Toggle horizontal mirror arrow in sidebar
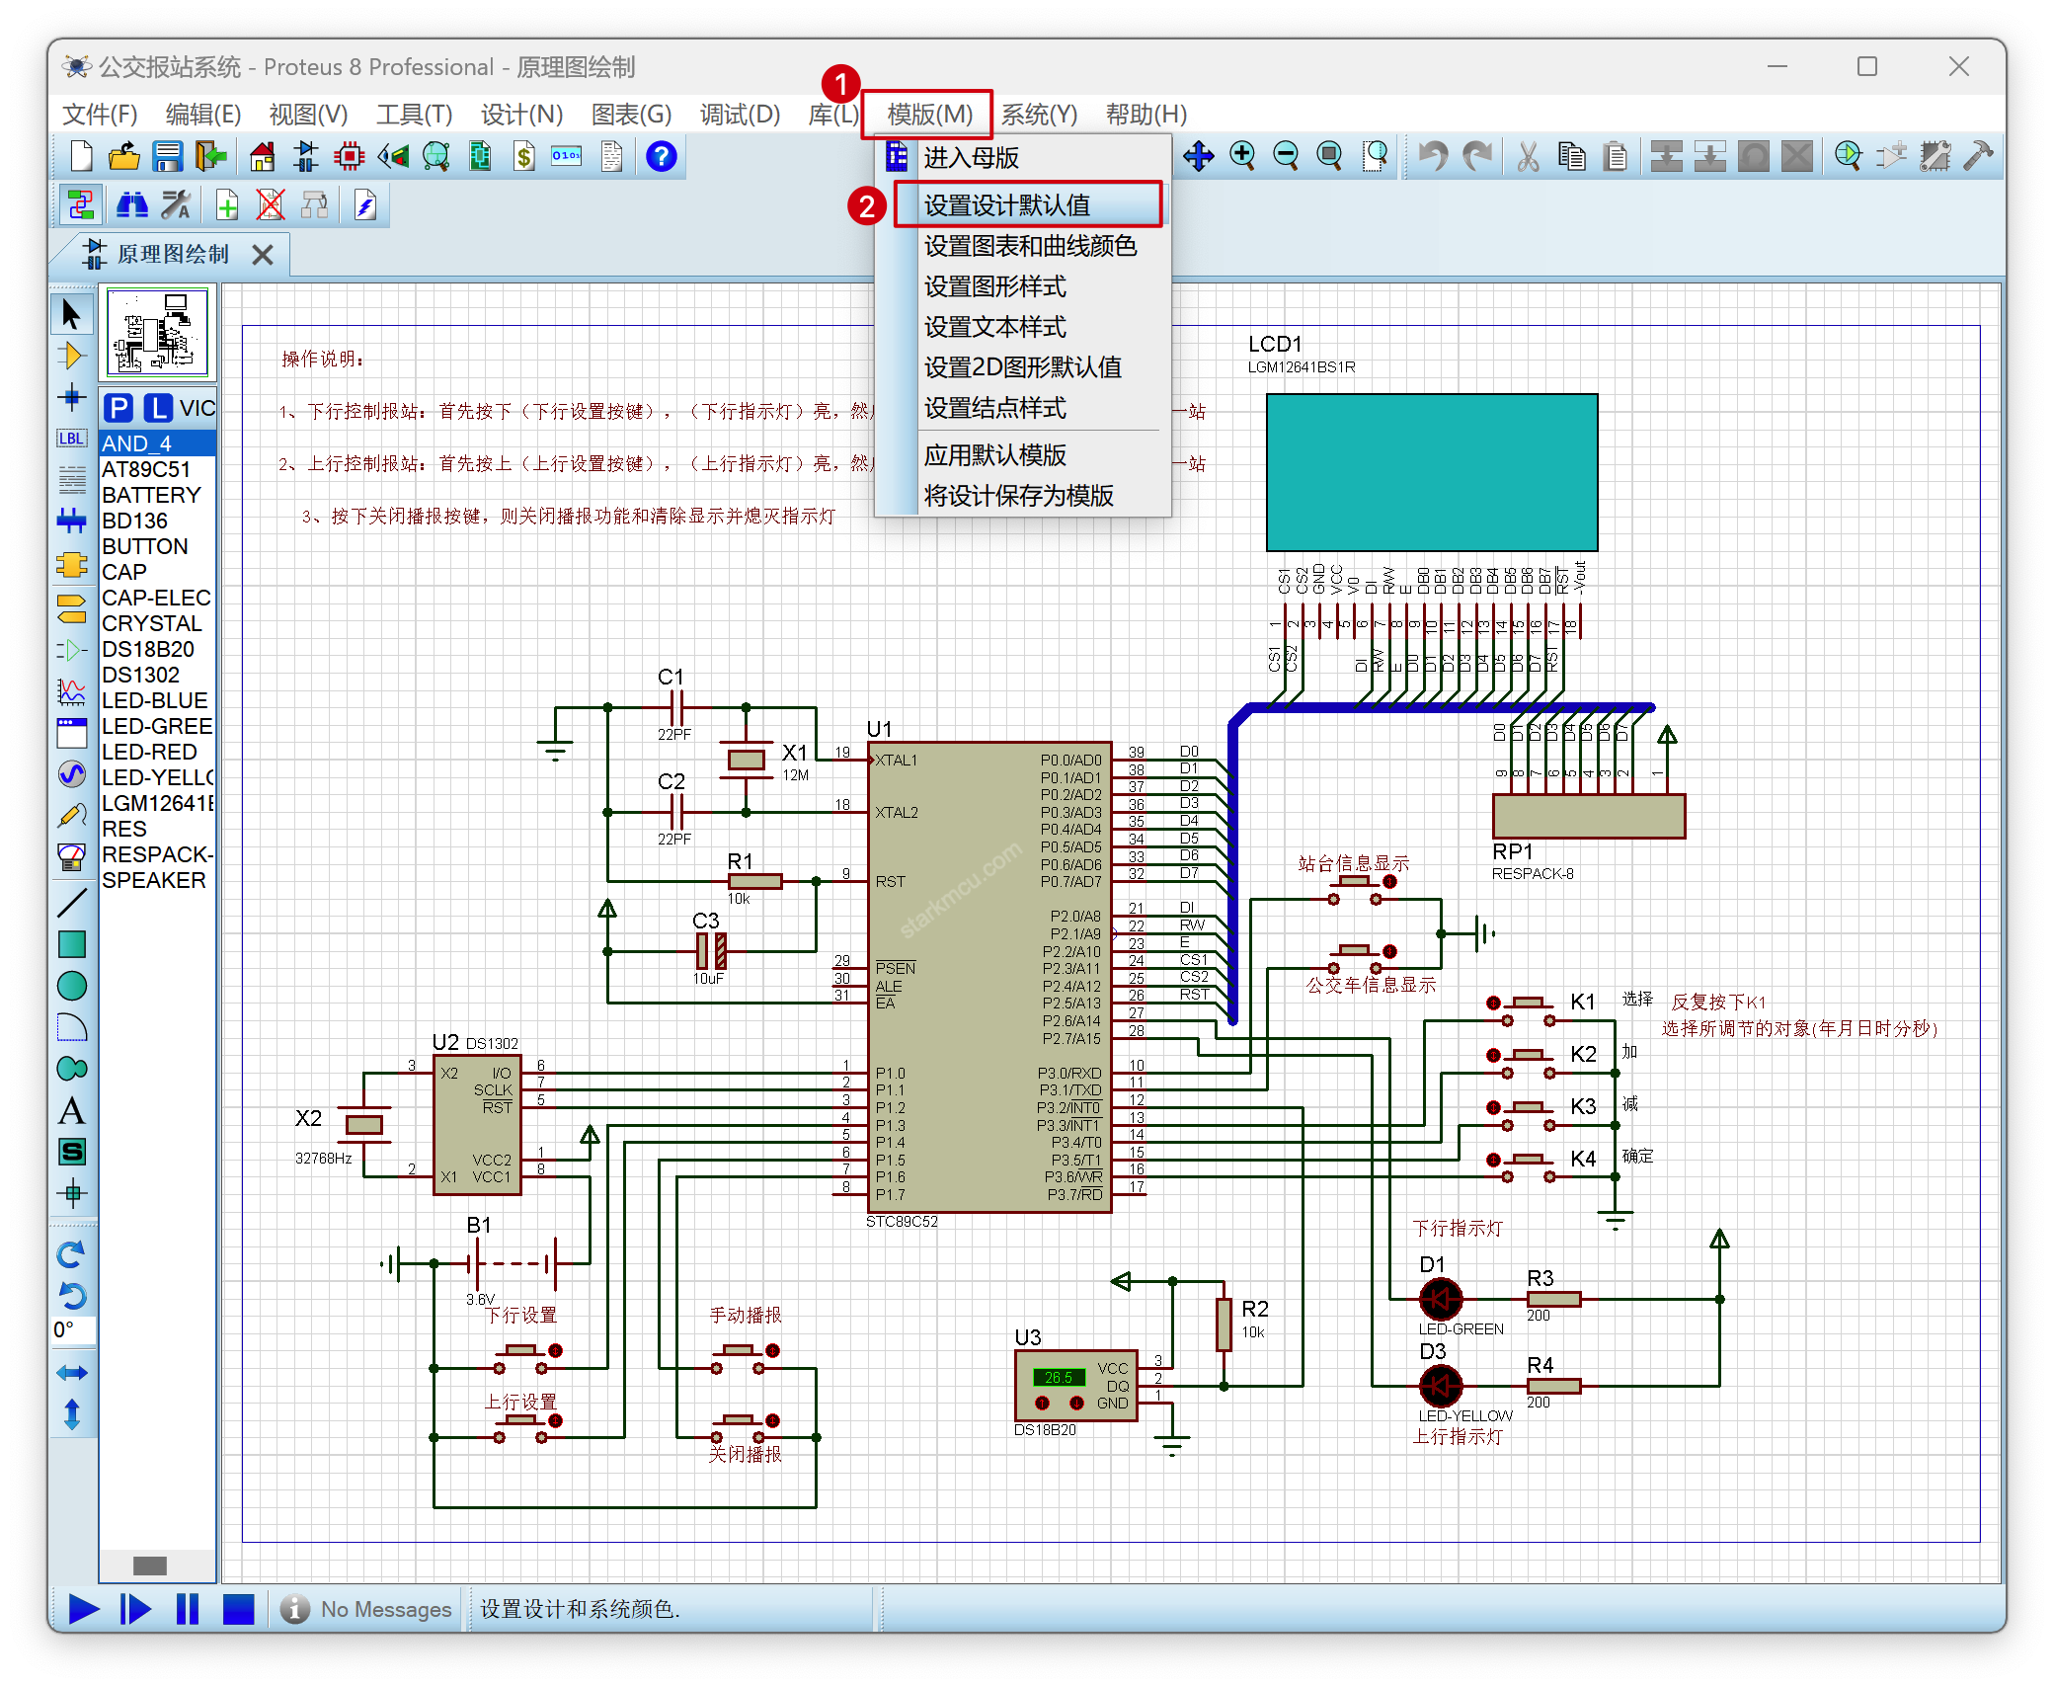2054x1687 pixels. tap(71, 1372)
